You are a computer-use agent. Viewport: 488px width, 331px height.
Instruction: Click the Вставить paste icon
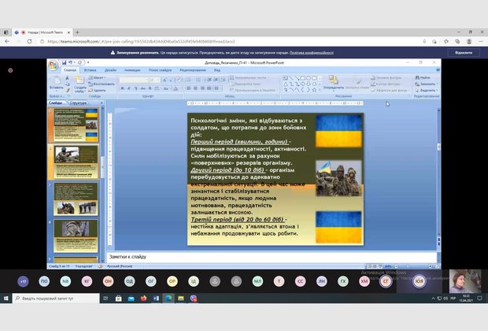point(55,81)
